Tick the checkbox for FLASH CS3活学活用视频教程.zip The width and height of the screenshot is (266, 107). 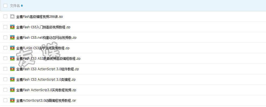click(x=5, y=48)
